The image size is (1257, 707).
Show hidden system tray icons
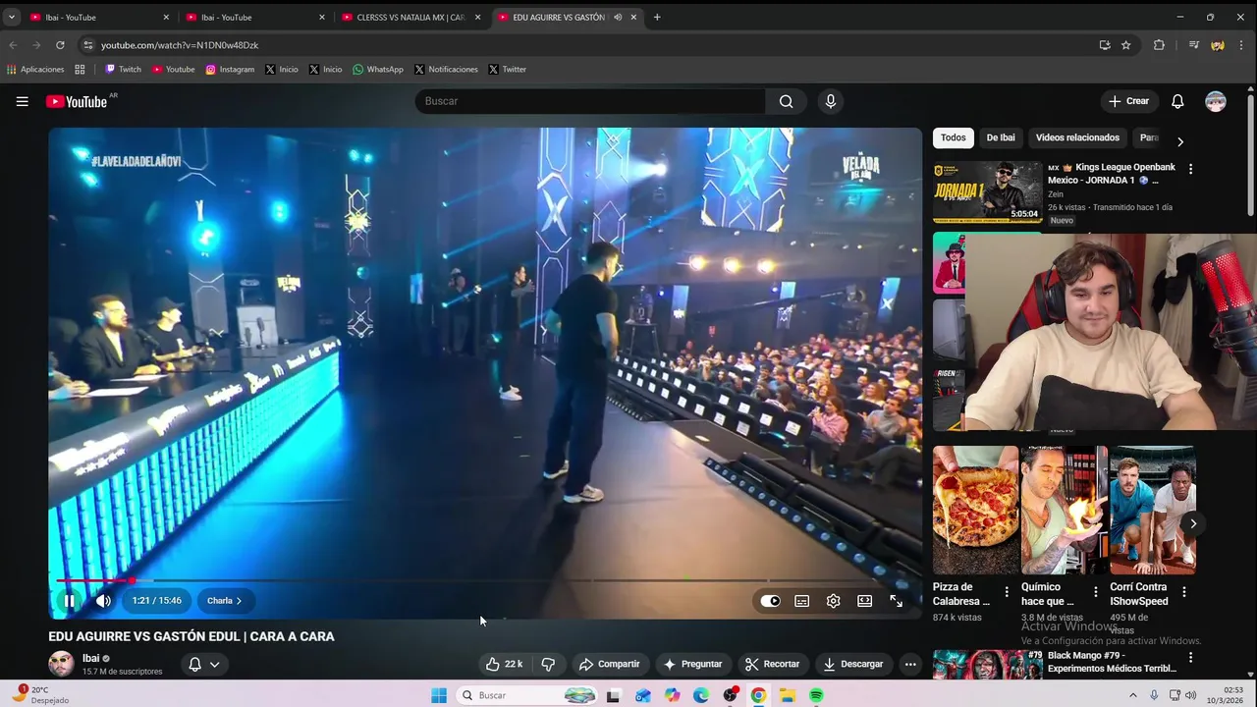(x=1132, y=695)
